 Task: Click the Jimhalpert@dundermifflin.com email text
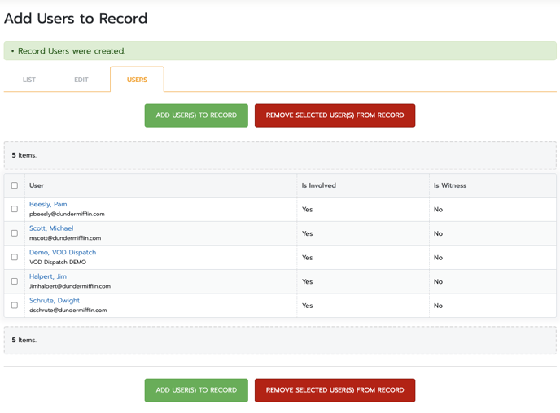(x=70, y=286)
